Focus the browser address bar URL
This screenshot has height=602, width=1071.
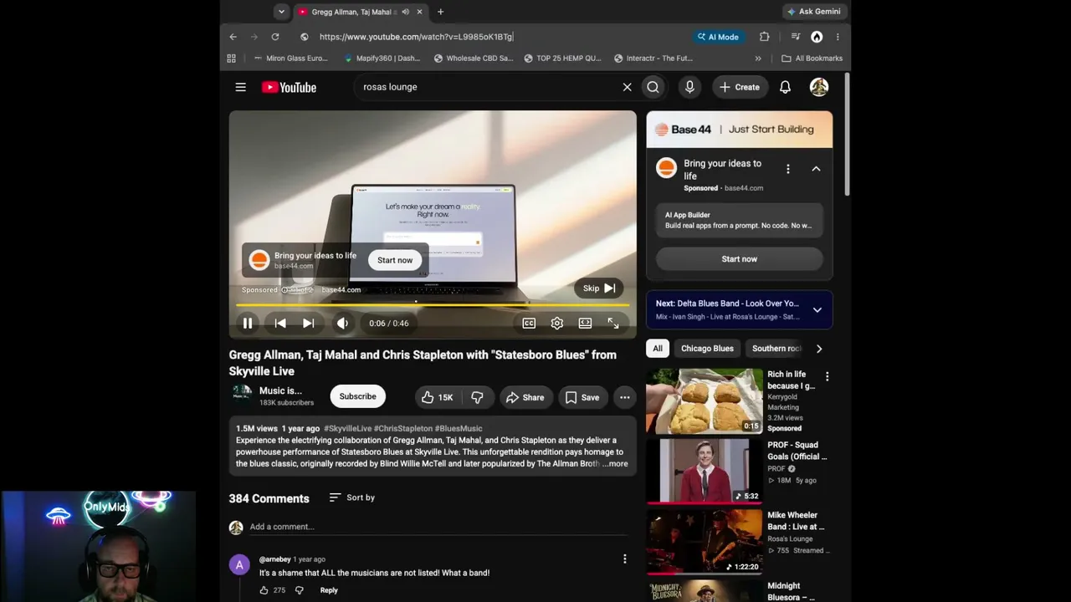click(x=416, y=37)
